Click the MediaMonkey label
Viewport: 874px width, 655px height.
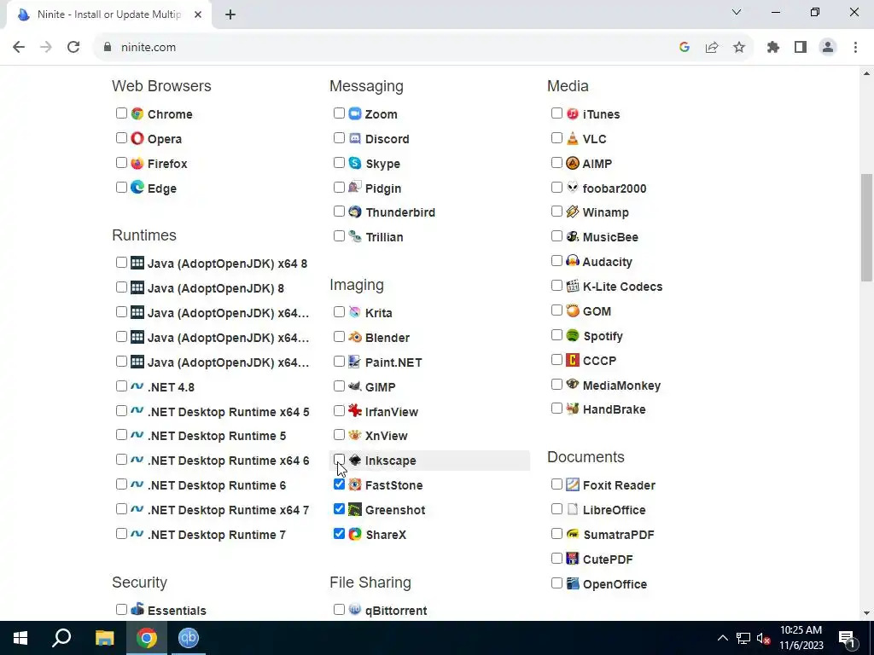pyautogui.click(x=621, y=385)
